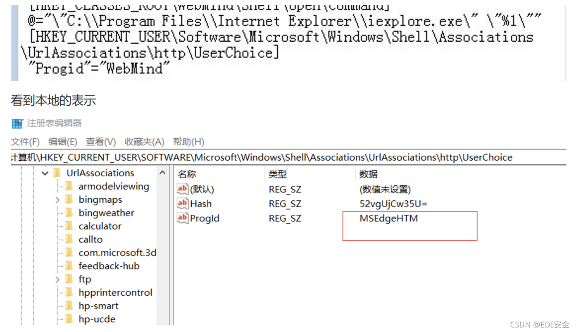Click the Registry Editor app icon
This screenshot has width=576, height=332.
pyautogui.click(x=17, y=123)
